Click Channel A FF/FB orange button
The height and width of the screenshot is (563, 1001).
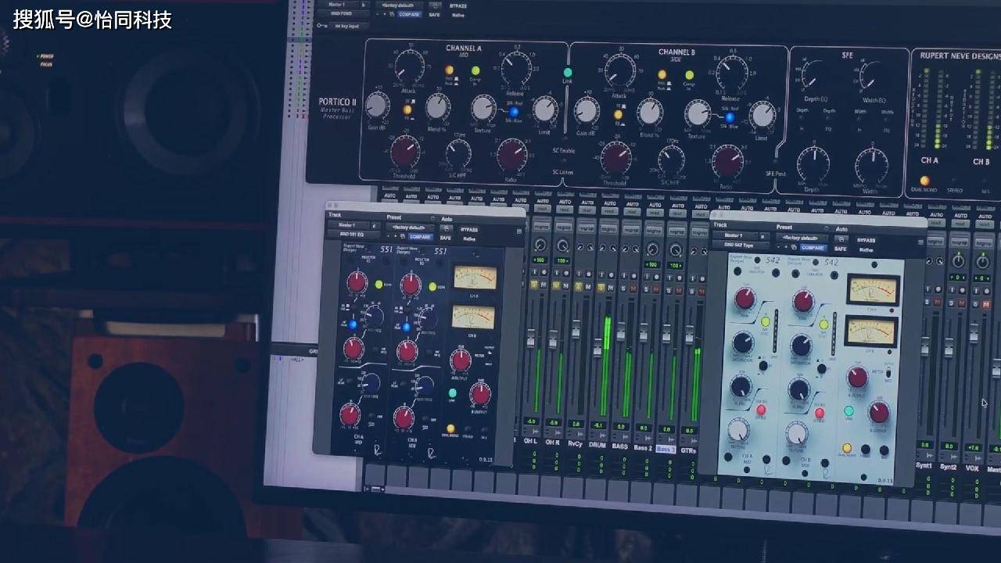click(x=407, y=109)
